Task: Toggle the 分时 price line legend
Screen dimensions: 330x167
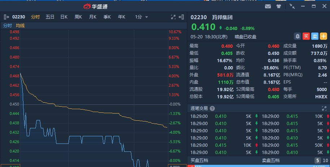Action: [7, 26]
